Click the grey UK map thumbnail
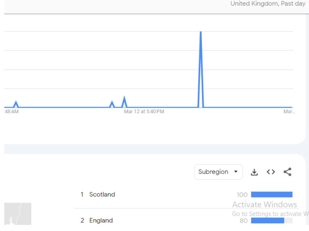The width and height of the screenshot is (309, 231). click(x=18, y=214)
